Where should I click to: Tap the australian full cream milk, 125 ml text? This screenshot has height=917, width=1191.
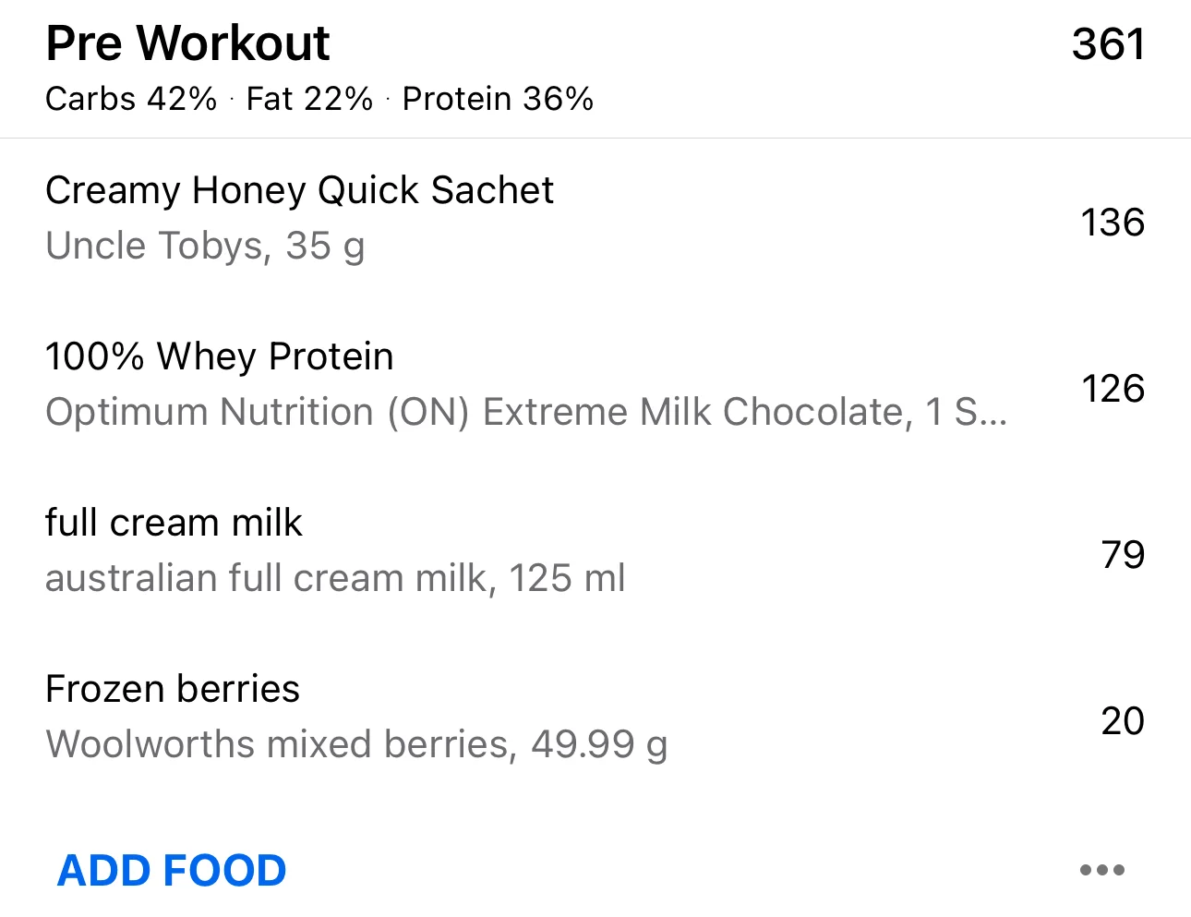335,578
